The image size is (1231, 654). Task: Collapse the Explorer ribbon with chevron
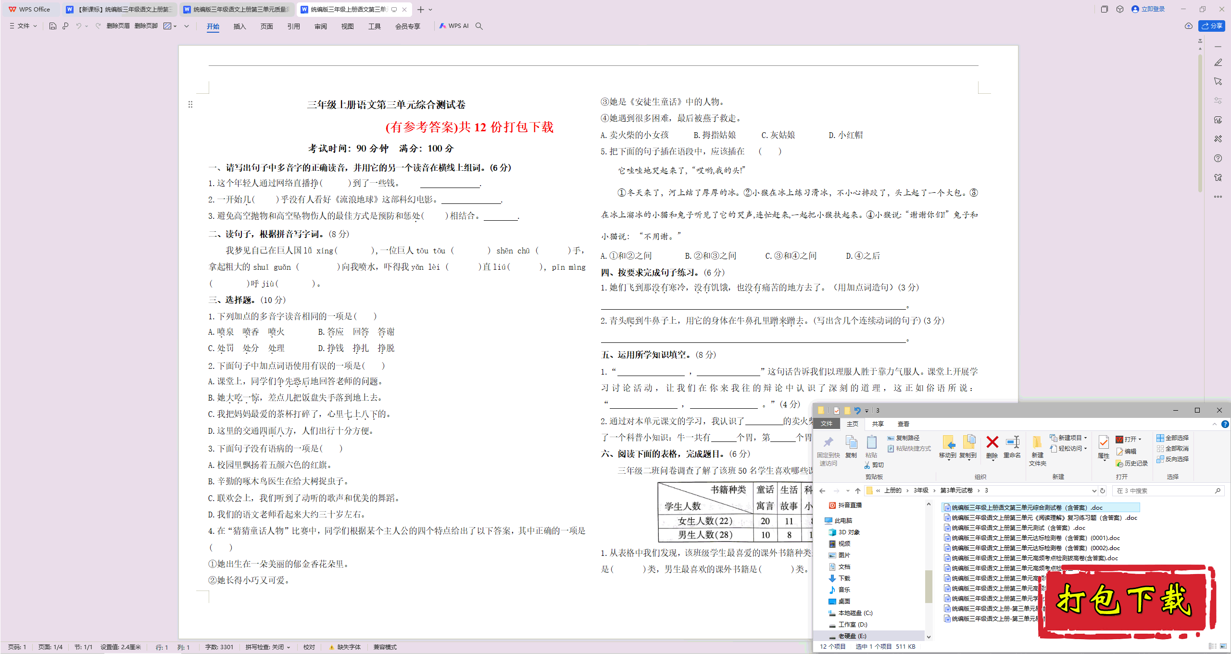[1215, 424]
